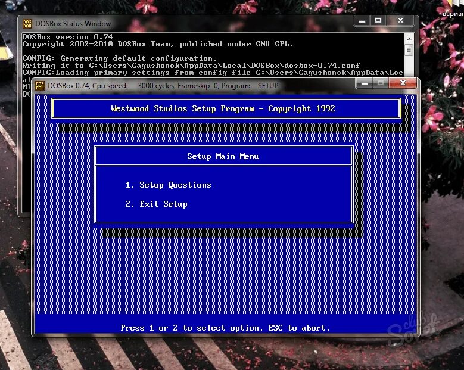Select '1. Setup Questions' menu option

tap(168, 185)
